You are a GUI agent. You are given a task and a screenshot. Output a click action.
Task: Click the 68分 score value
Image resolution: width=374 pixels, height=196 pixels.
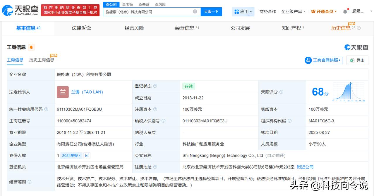click(320, 92)
